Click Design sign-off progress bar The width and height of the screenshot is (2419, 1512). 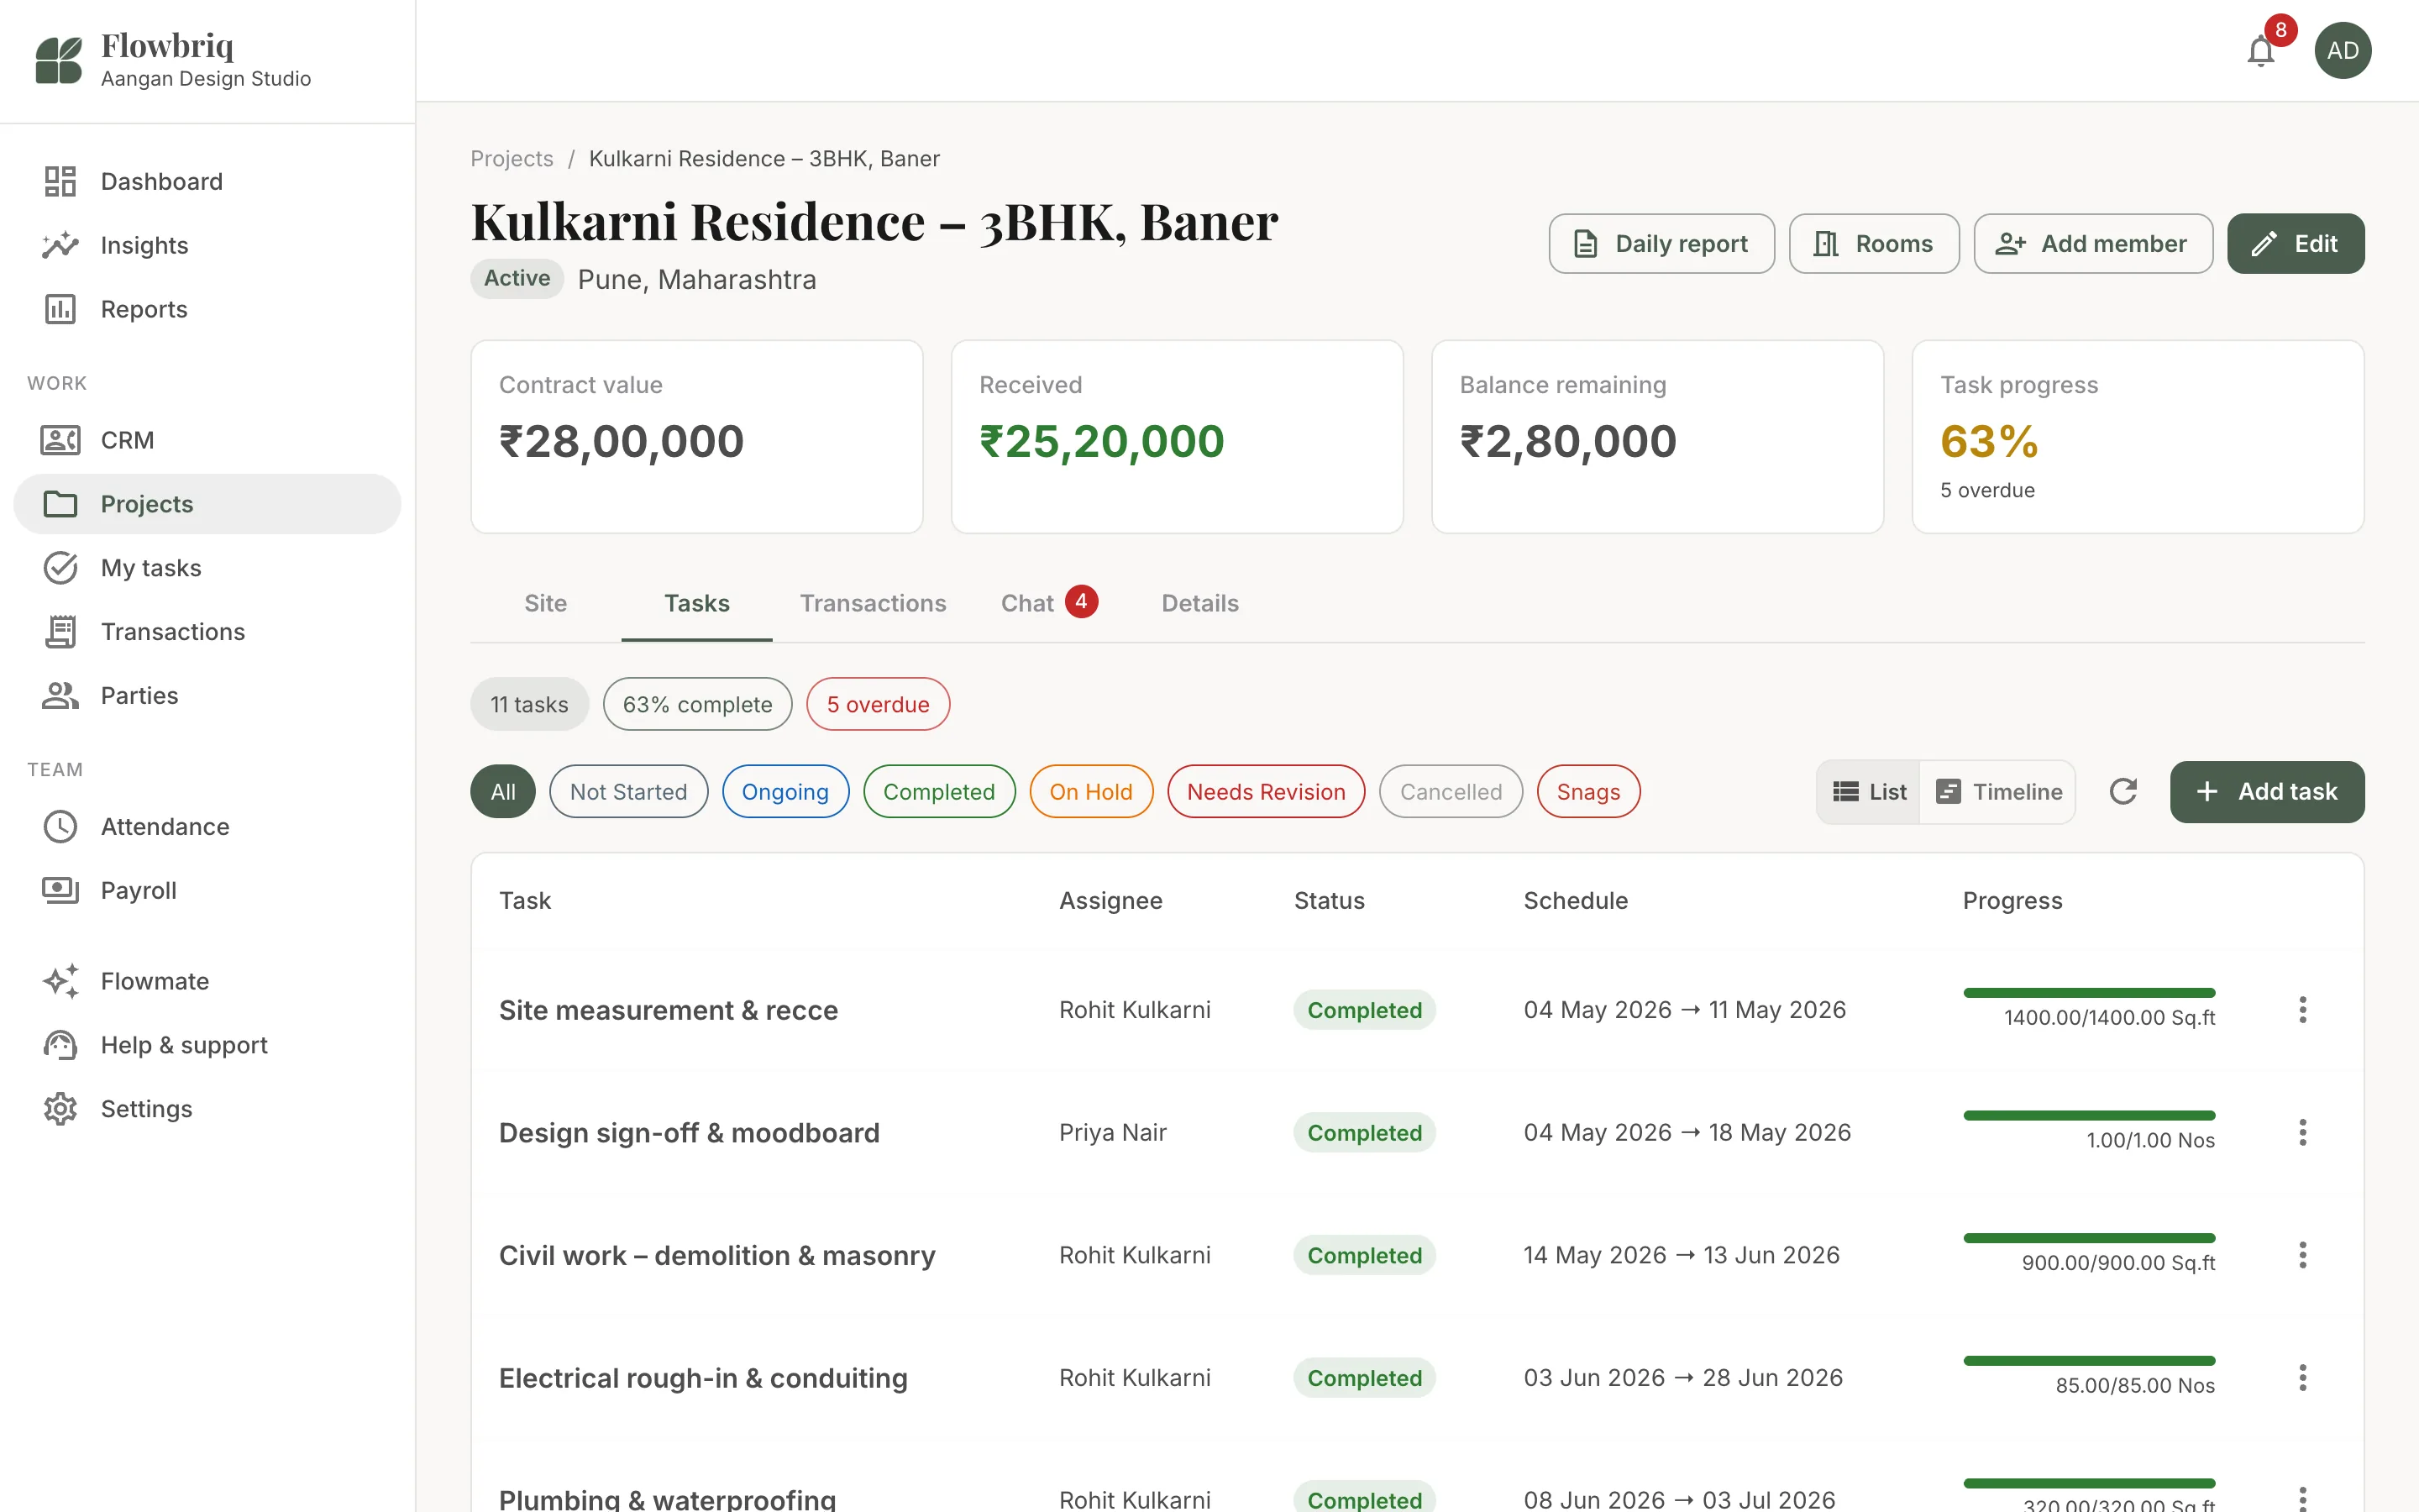pyautogui.click(x=2089, y=1116)
